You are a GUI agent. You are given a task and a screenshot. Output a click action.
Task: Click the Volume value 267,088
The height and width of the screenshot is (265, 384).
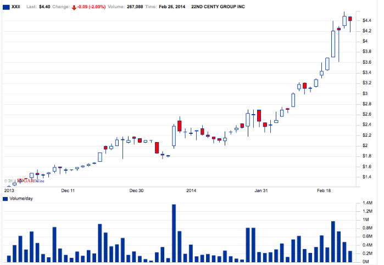[x=135, y=7]
